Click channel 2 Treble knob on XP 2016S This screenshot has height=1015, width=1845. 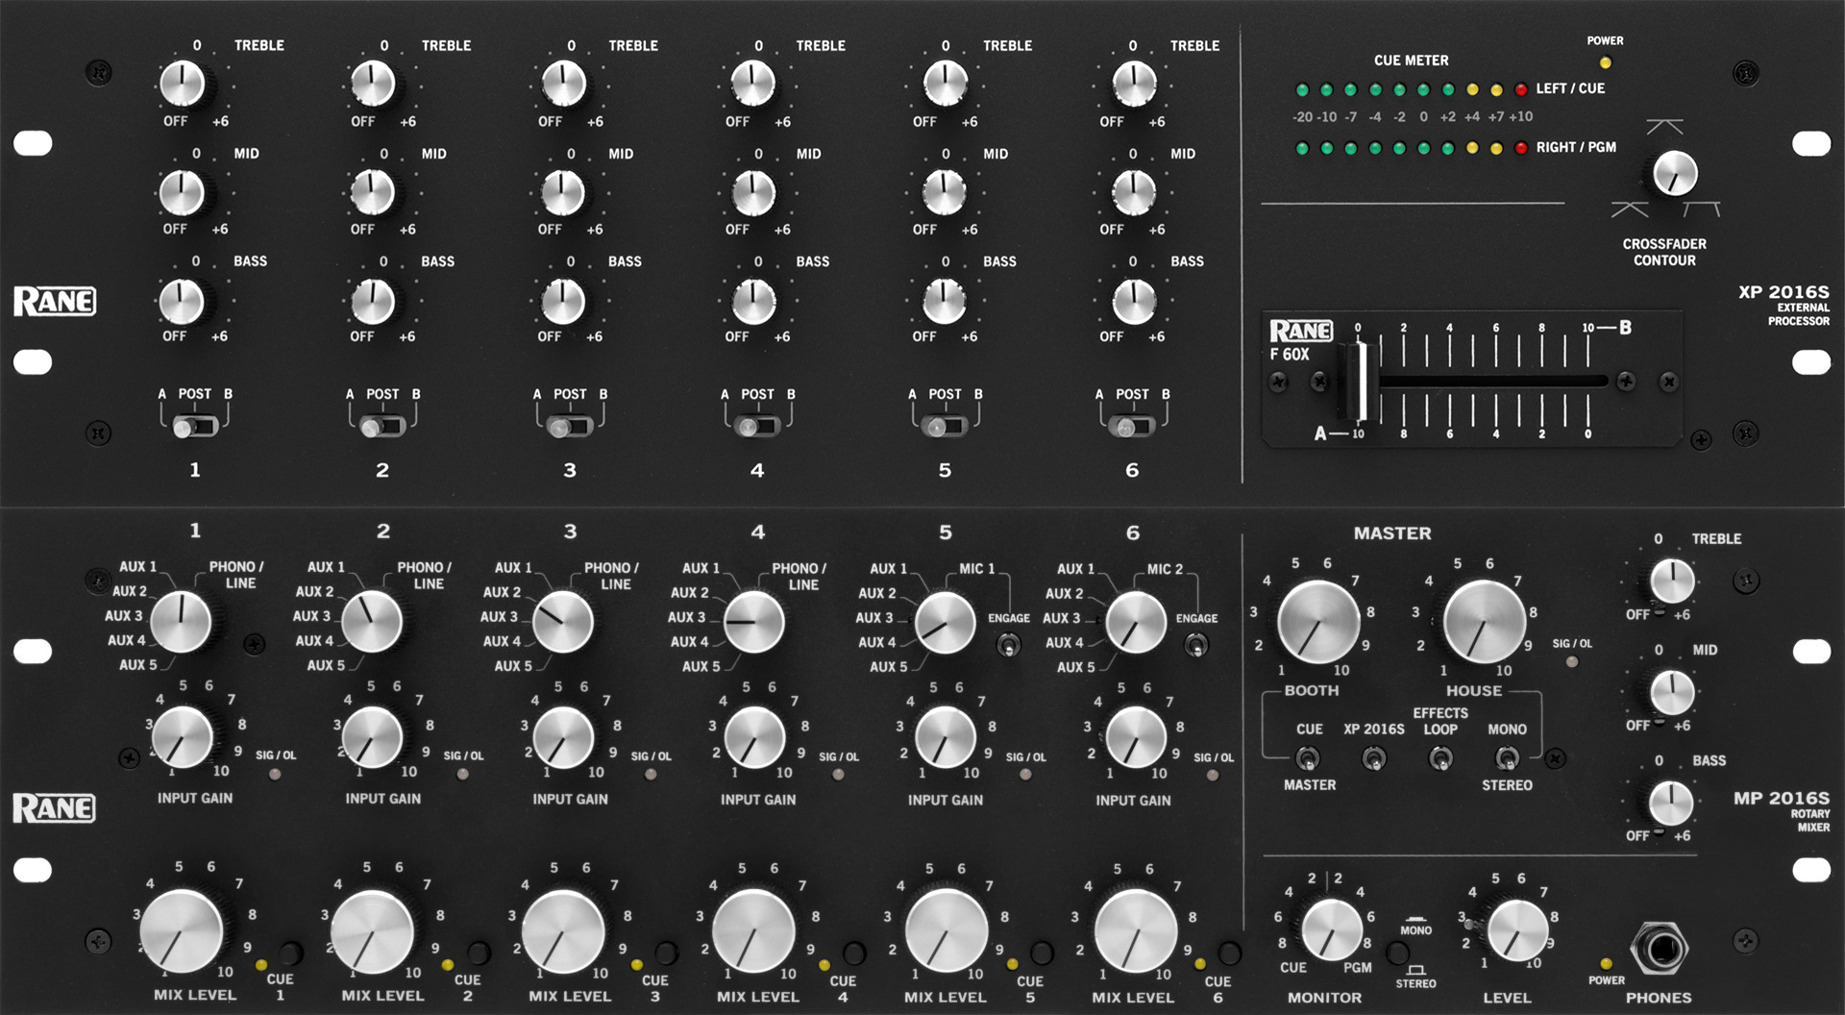(372, 84)
